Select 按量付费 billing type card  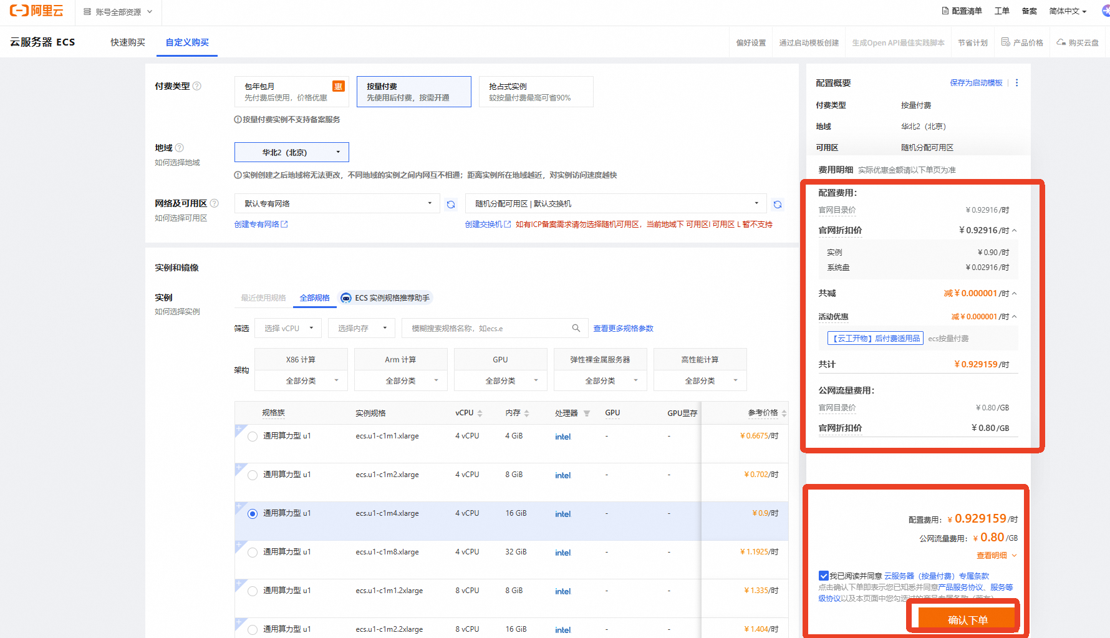(x=414, y=92)
